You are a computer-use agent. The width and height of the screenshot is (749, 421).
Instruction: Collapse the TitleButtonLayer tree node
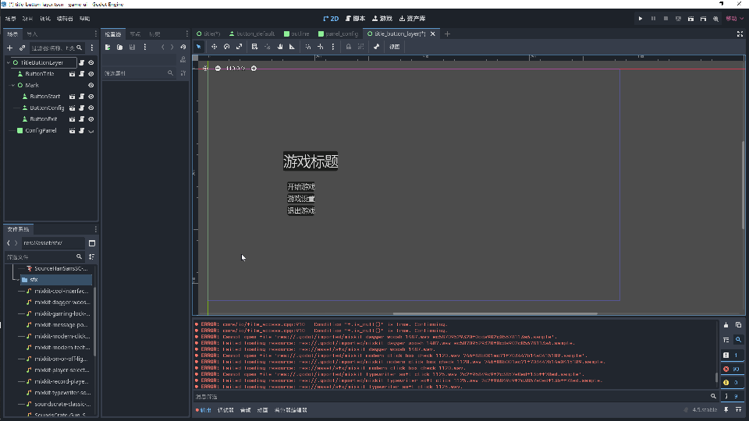[x=8, y=62]
